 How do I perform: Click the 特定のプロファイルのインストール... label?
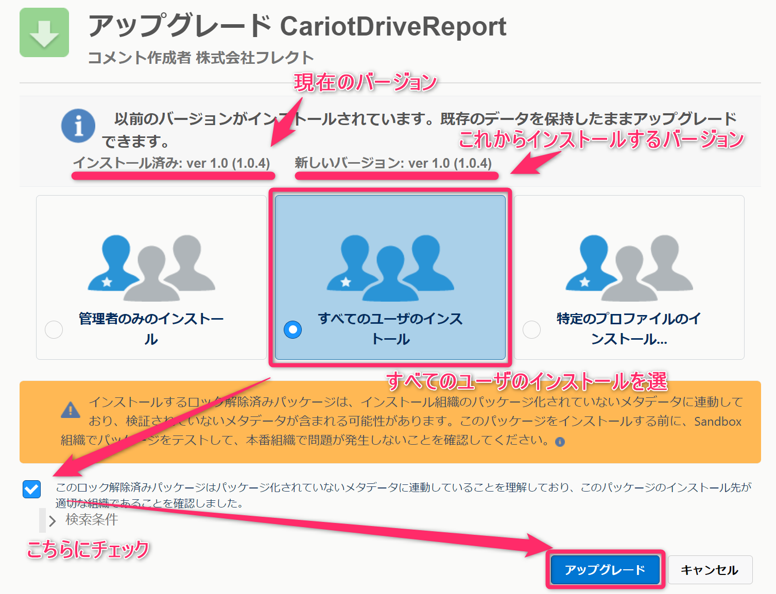(x=629, y=329)
